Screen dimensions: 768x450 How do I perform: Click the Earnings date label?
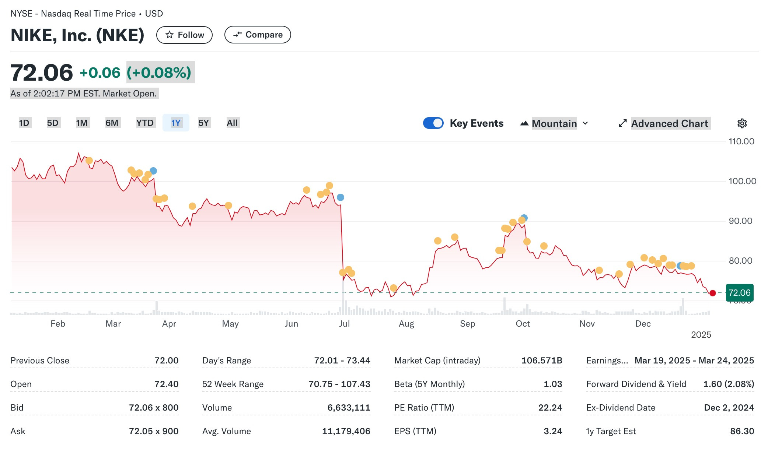pos(607,361)
